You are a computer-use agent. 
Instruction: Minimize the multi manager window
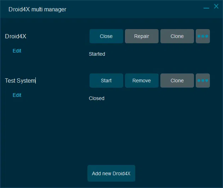pyautogui.click(x=206, y=8)
